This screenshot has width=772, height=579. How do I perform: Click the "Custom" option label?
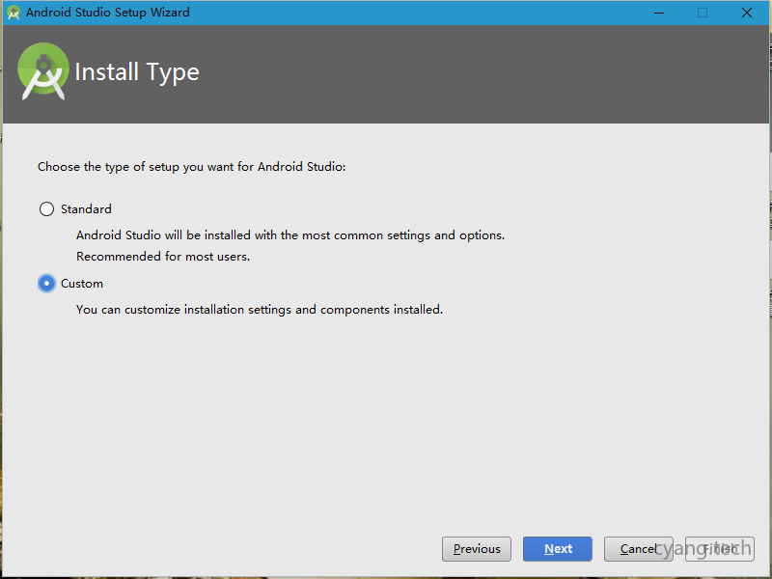coord(82,284)
